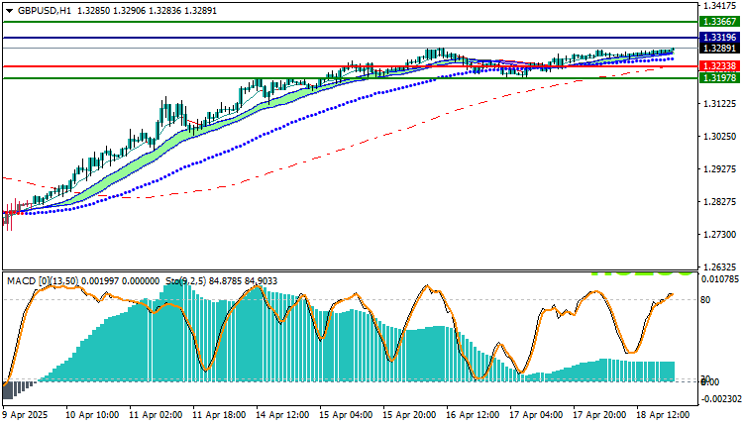Image resolution: width=743 pixels, height=426 pixels.
Task: Click the 15 Apr 20:00 time label
Action: (409, 415)
